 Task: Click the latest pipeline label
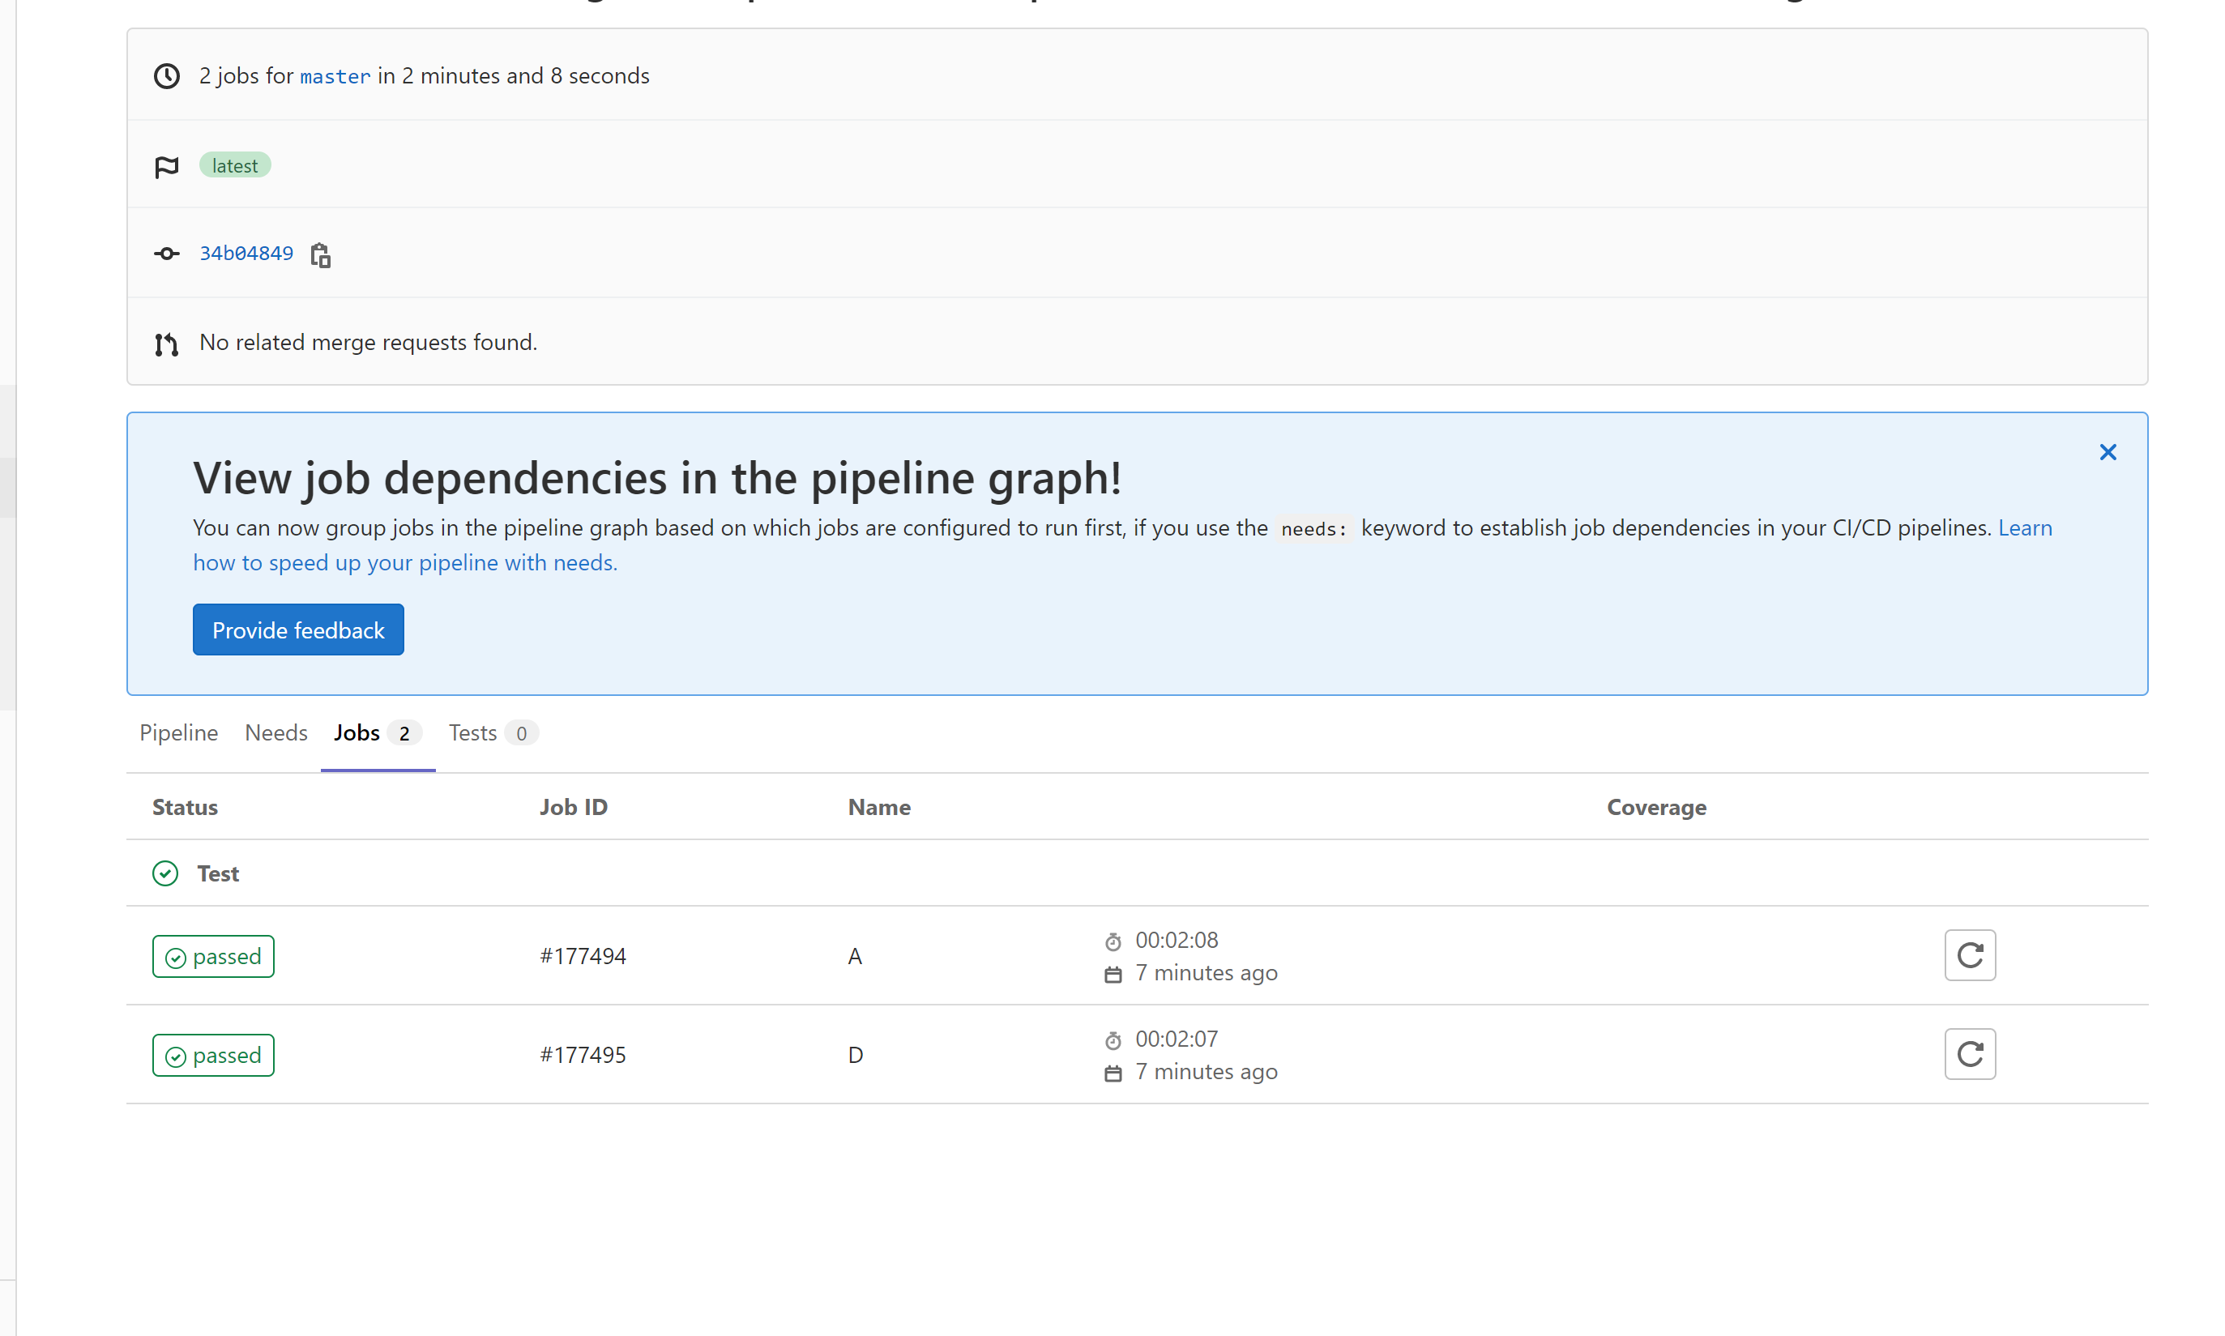(x=235, y=167)
